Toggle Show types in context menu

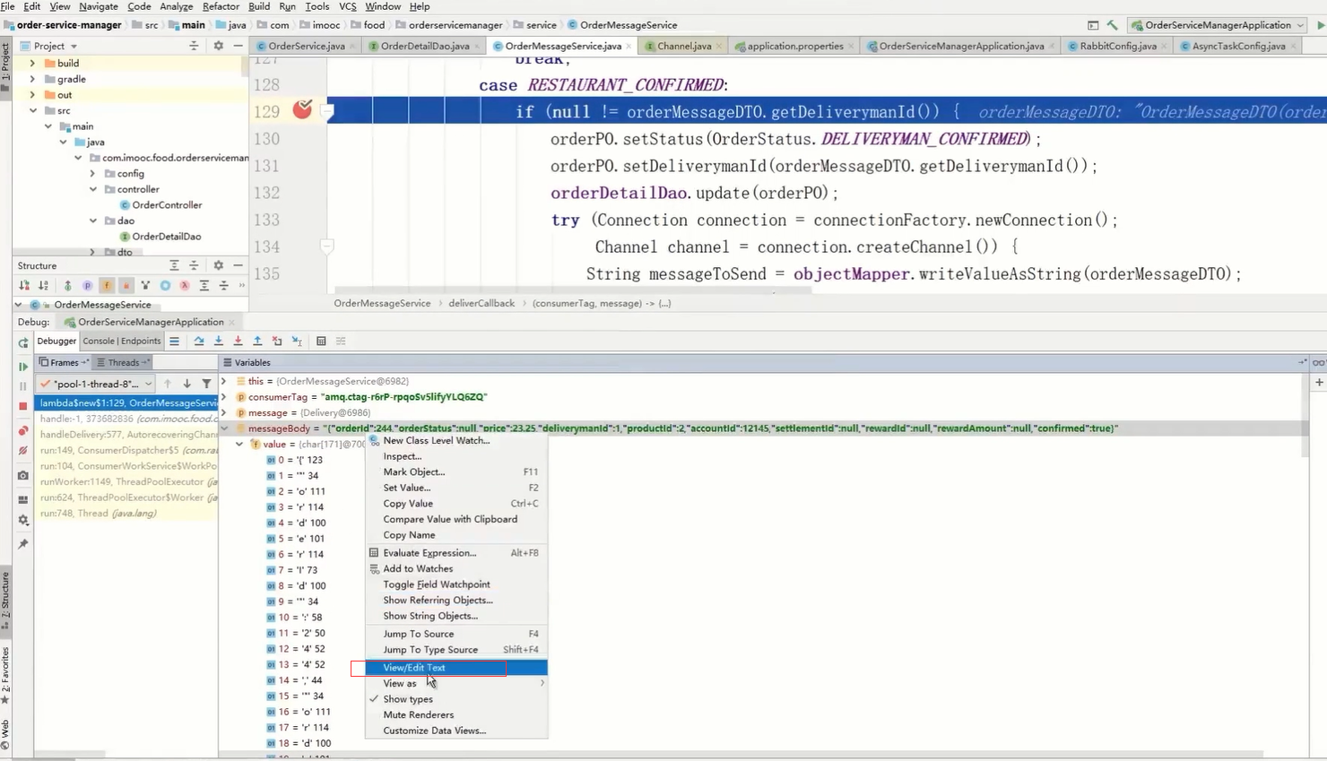click(x=408, y=699)
